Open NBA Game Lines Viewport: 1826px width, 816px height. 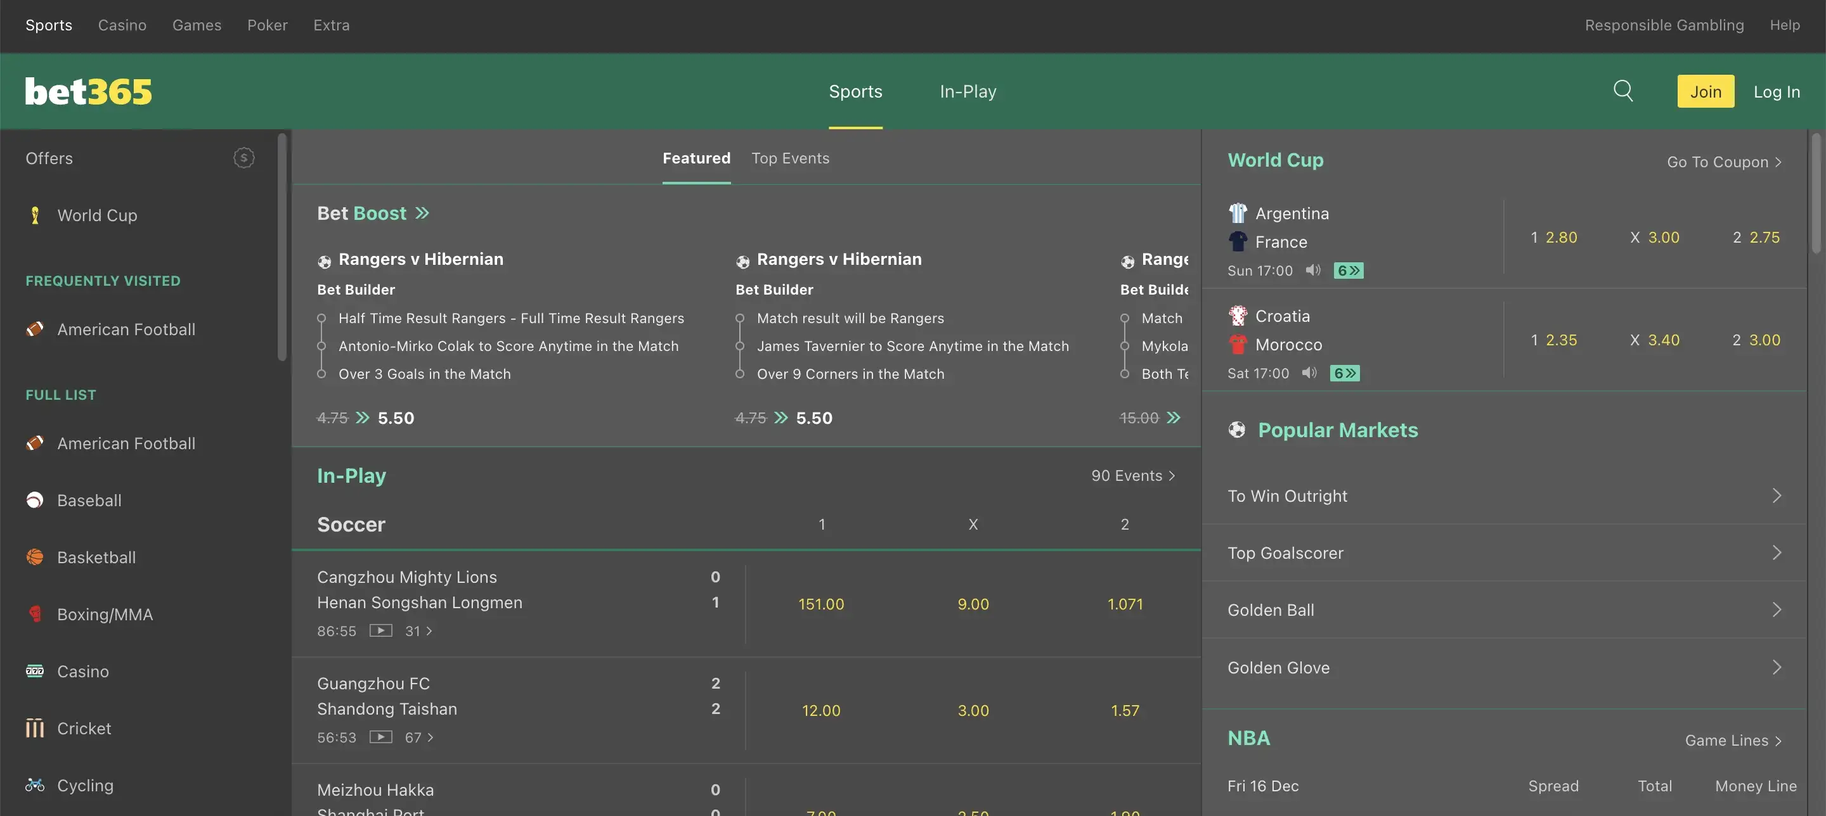pyautogui.click(x=1733, y=741)
